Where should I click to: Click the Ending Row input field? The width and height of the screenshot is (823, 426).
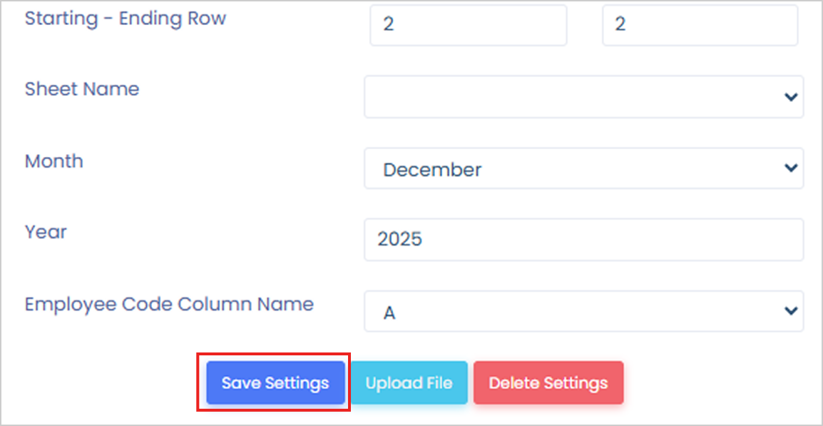tap(700, 25)
